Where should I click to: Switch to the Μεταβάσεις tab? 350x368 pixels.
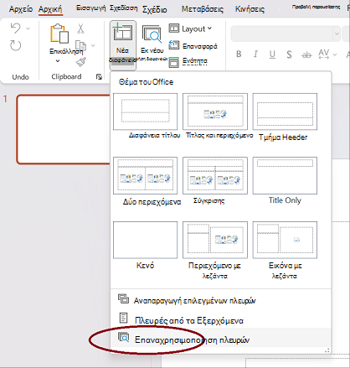203,9
